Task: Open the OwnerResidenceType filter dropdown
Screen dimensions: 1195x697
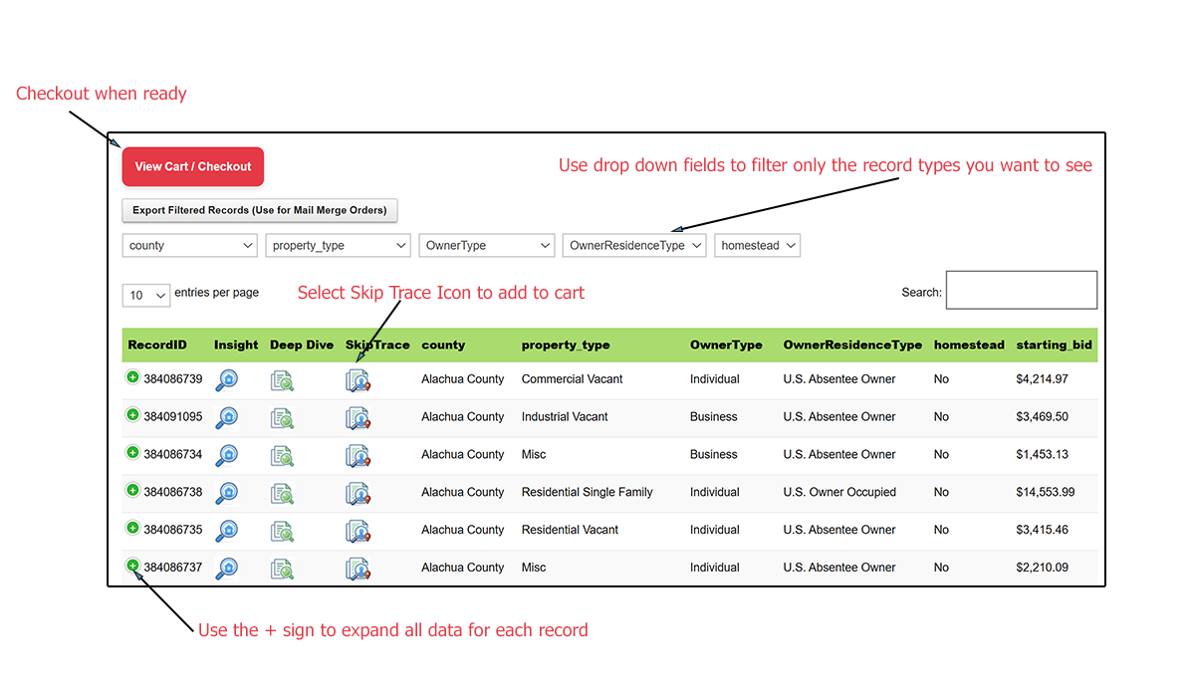Action: [x=634, y=246]
